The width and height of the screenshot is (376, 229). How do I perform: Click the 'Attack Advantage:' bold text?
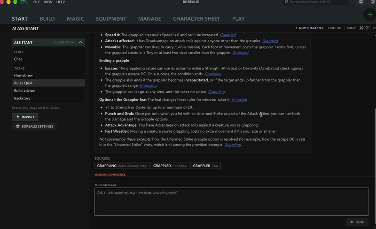(x=121, y=125)
